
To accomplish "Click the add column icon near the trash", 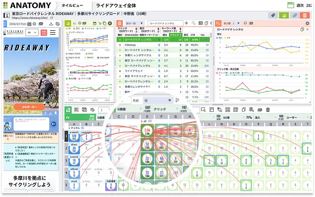I will (251, 110).
